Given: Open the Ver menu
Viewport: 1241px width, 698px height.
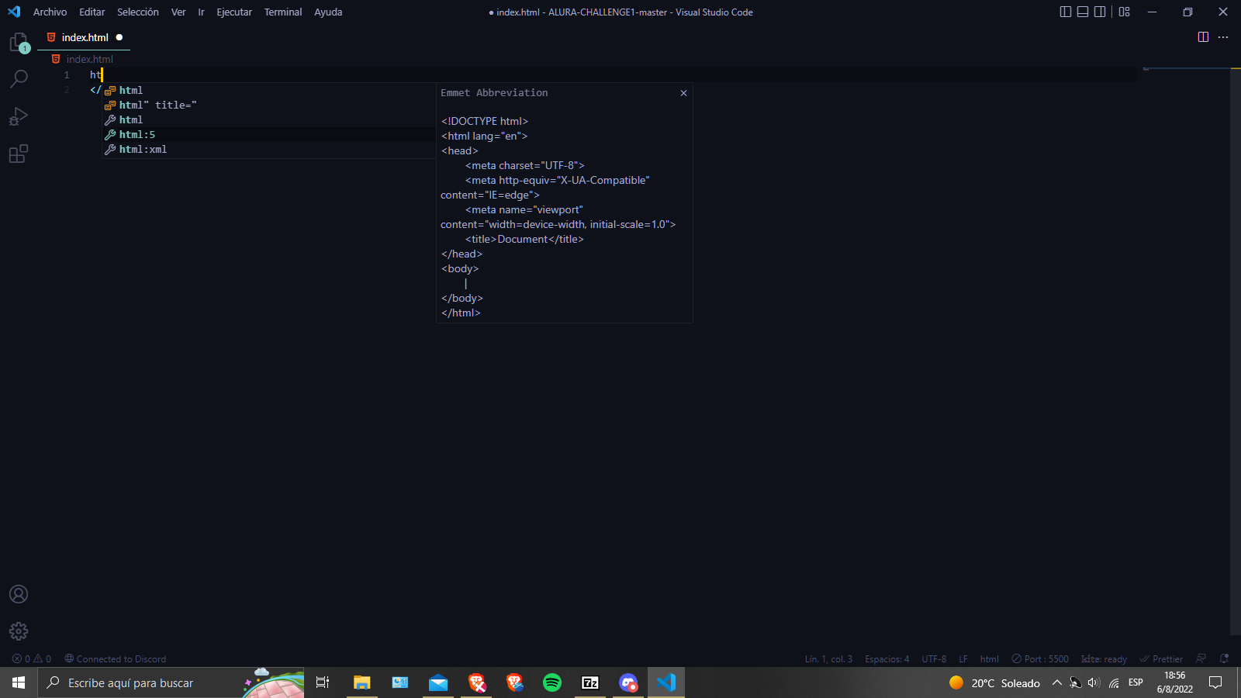Looking at the screenshot, I should 178,12.
